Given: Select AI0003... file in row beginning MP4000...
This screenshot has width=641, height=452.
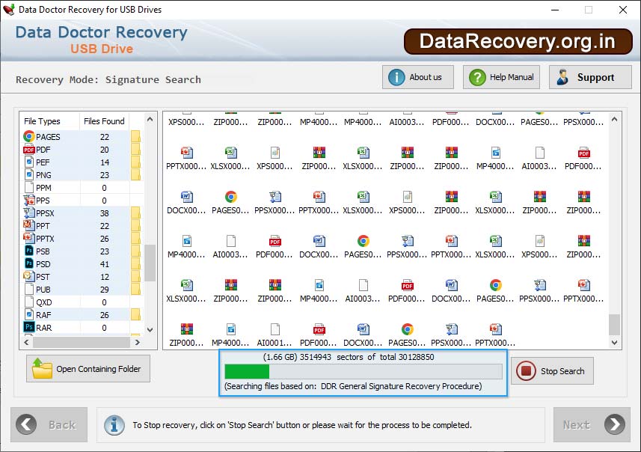Looking at the screenshot, I should 230,247.
